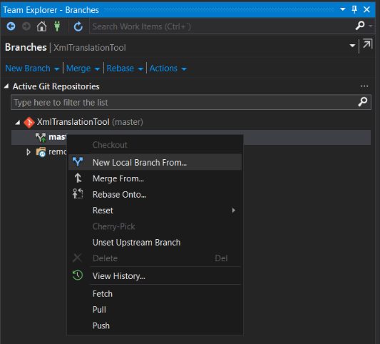Image resolution: width=380 pixels, height=344 pixels.
Task: Click the filter box magnifier icon
Action: pos(363,101)
